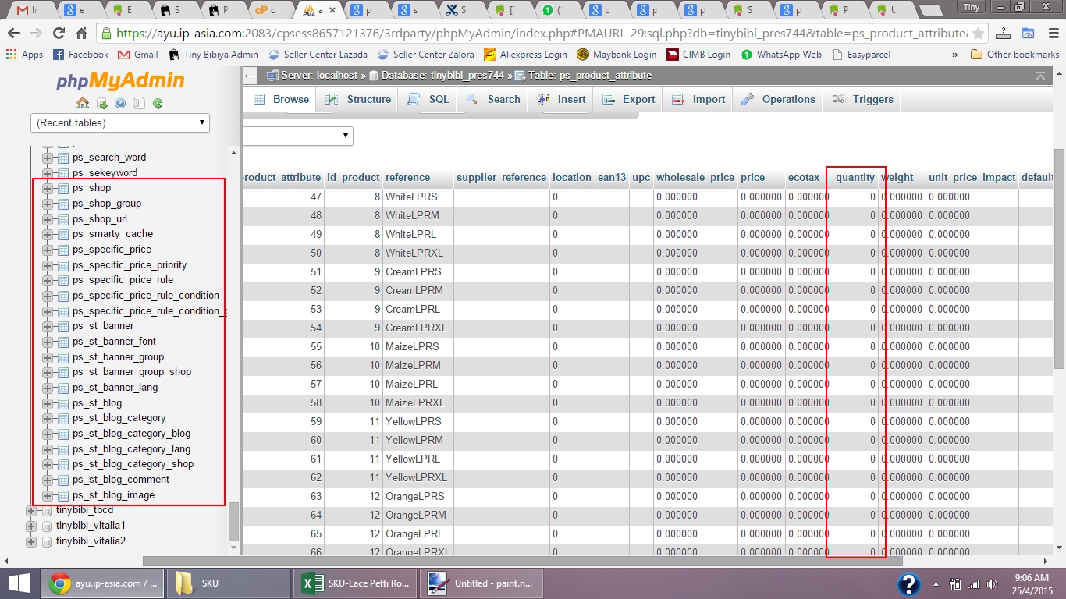Open the phpMyAdmin documentation help icon
The width and height of the screenshot is (1066, 599).
click(x=120, y=104)
